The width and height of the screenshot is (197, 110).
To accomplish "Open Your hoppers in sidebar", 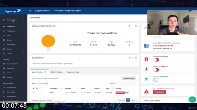I will (11, 20).
